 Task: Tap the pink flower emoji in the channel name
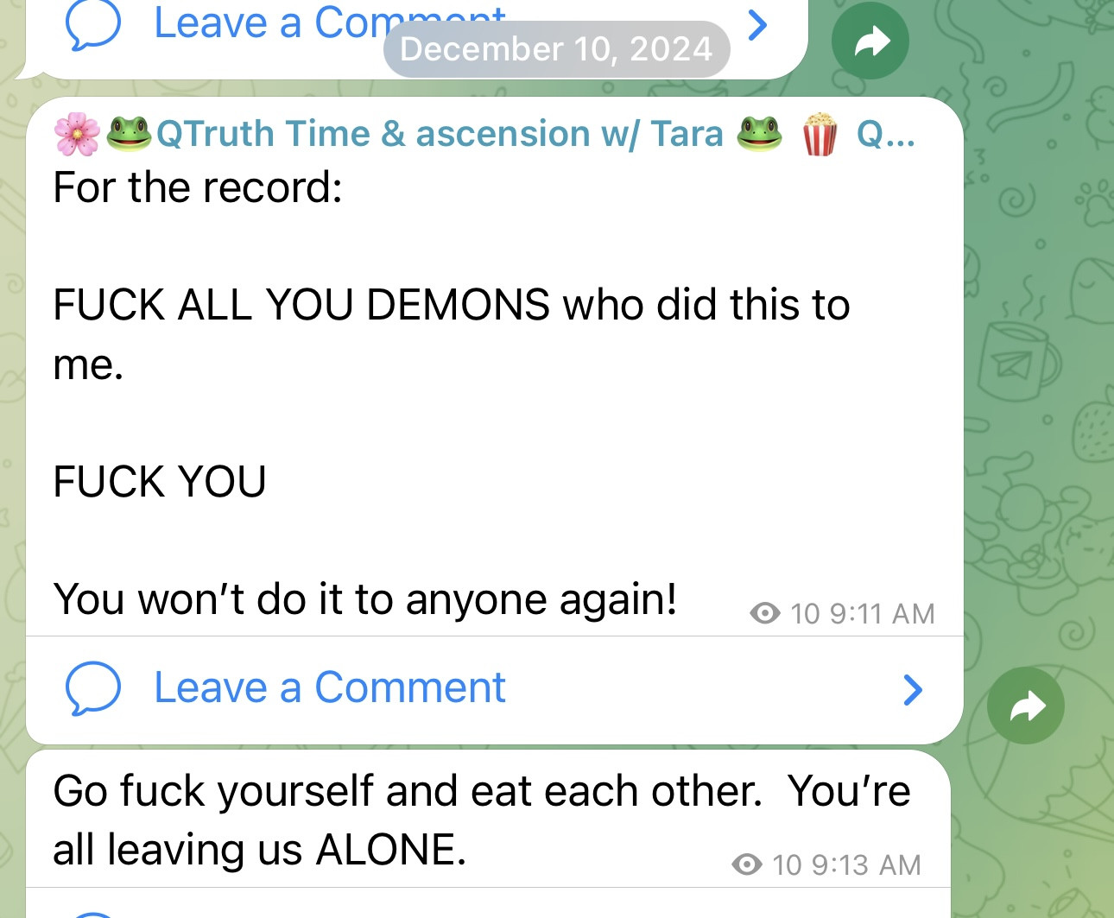tap(77, 134)
